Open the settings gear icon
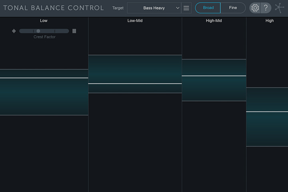The width and height of the screenshot is (288, 192). pos(255,8)
